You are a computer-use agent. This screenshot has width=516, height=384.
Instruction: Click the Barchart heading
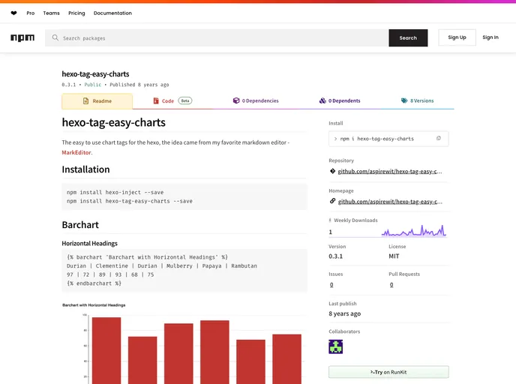click(x=80, y=225)
